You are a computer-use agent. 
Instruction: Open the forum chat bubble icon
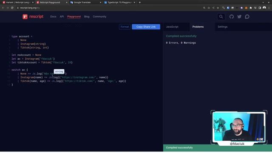tap(247, 17)
